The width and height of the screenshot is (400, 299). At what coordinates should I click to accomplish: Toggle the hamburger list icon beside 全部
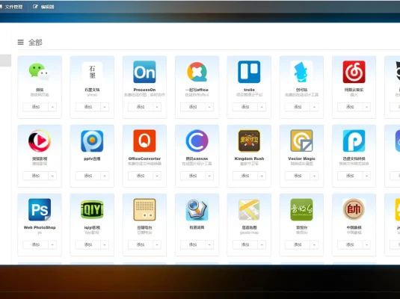tap(21, 42)
